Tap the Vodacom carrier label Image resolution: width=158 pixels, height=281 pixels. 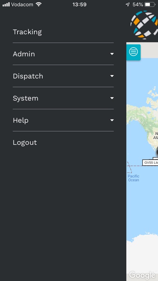(22, 4)
